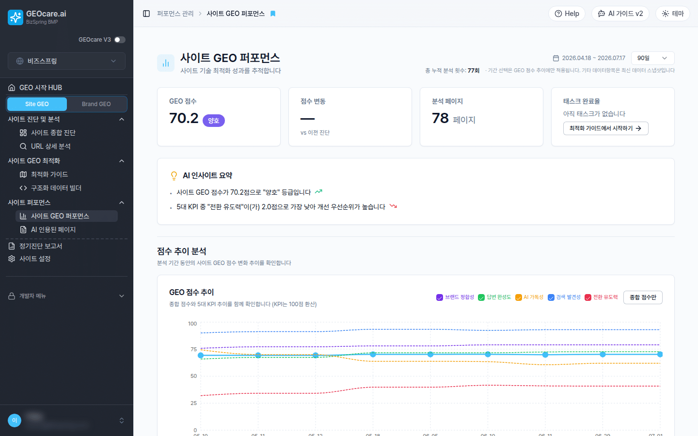Uncheck 브랜드 정합성 legend checkbox
698x436 pixels.
coord(440,297)
